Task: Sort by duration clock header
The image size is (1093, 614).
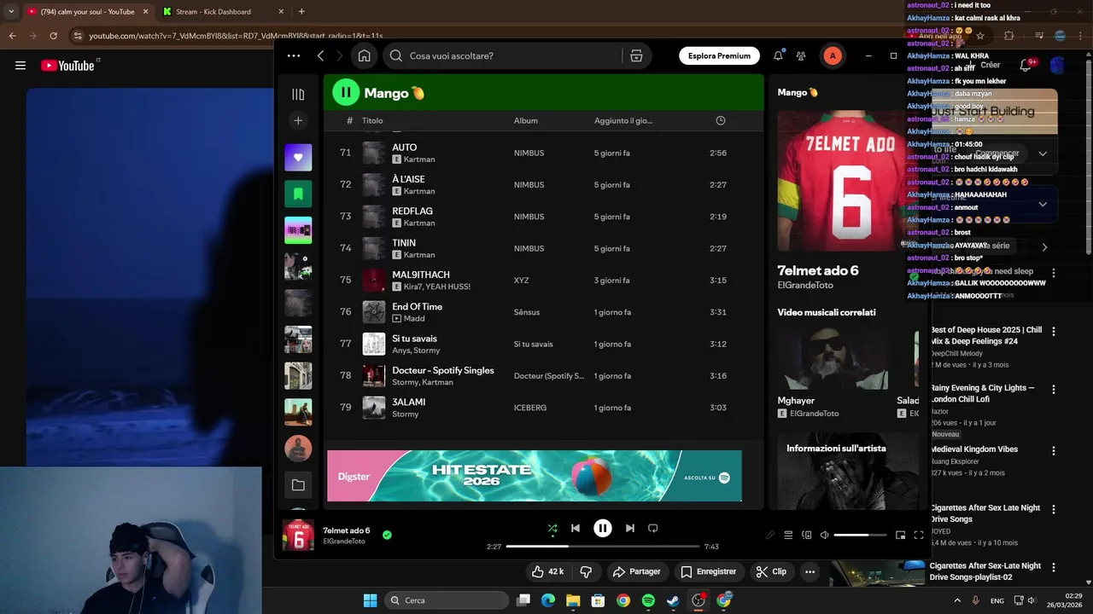Action: (x=721, y=120)
